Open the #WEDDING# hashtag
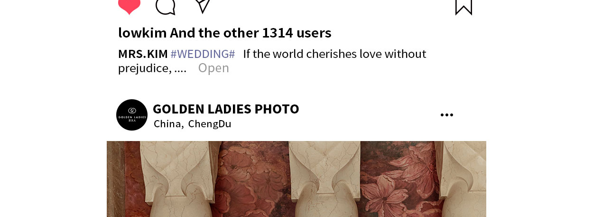The width and height of the screenshot is (593, 217). click(203, 54)
